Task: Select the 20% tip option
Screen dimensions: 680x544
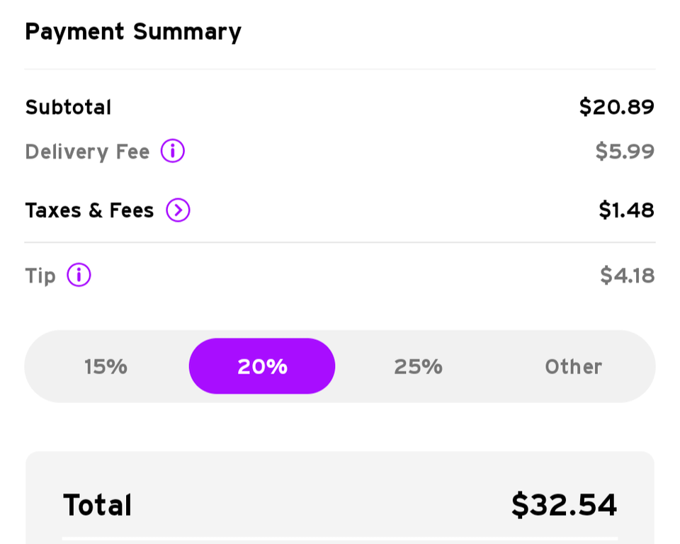Action: (x=262, y=366)
